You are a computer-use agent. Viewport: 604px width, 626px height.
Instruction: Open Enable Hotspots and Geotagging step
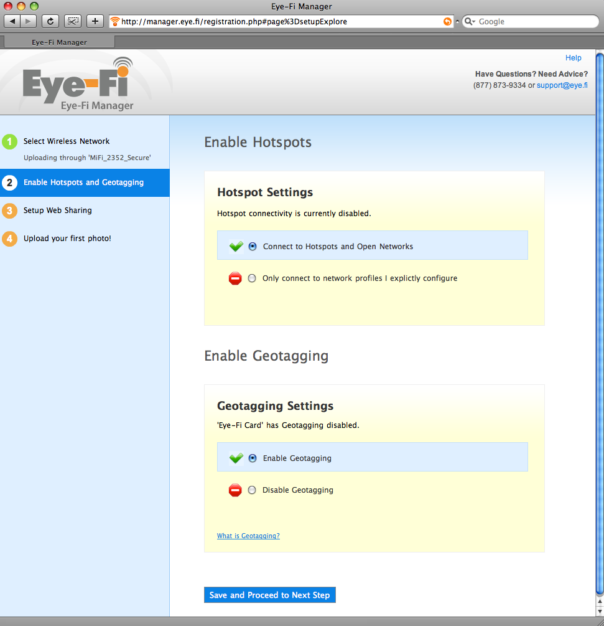coord(85,183)
